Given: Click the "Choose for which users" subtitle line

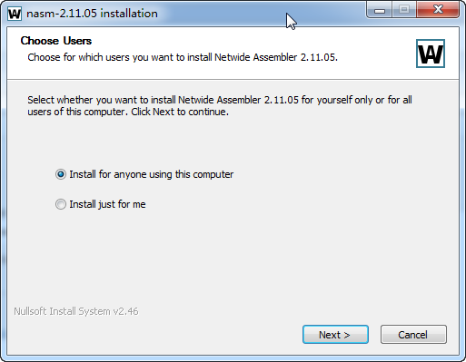Looking at the screenshot, I should coord(183,57).
